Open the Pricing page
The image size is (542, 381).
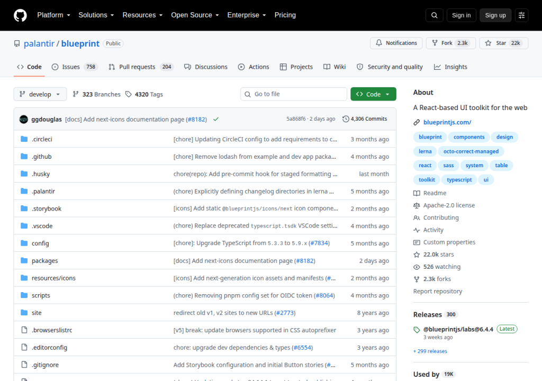pos(285,15)
